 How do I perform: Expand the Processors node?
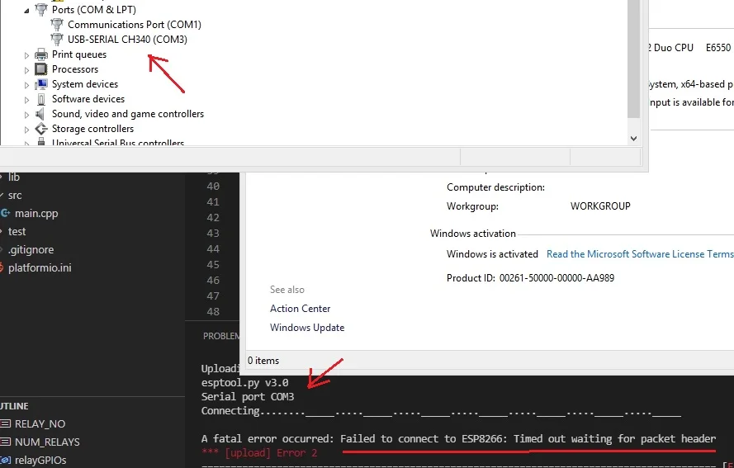[26, 70]
